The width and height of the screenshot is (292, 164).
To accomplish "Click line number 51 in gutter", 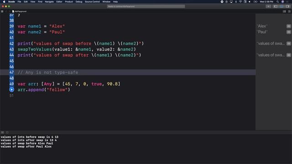I will [x=11, y=95].
